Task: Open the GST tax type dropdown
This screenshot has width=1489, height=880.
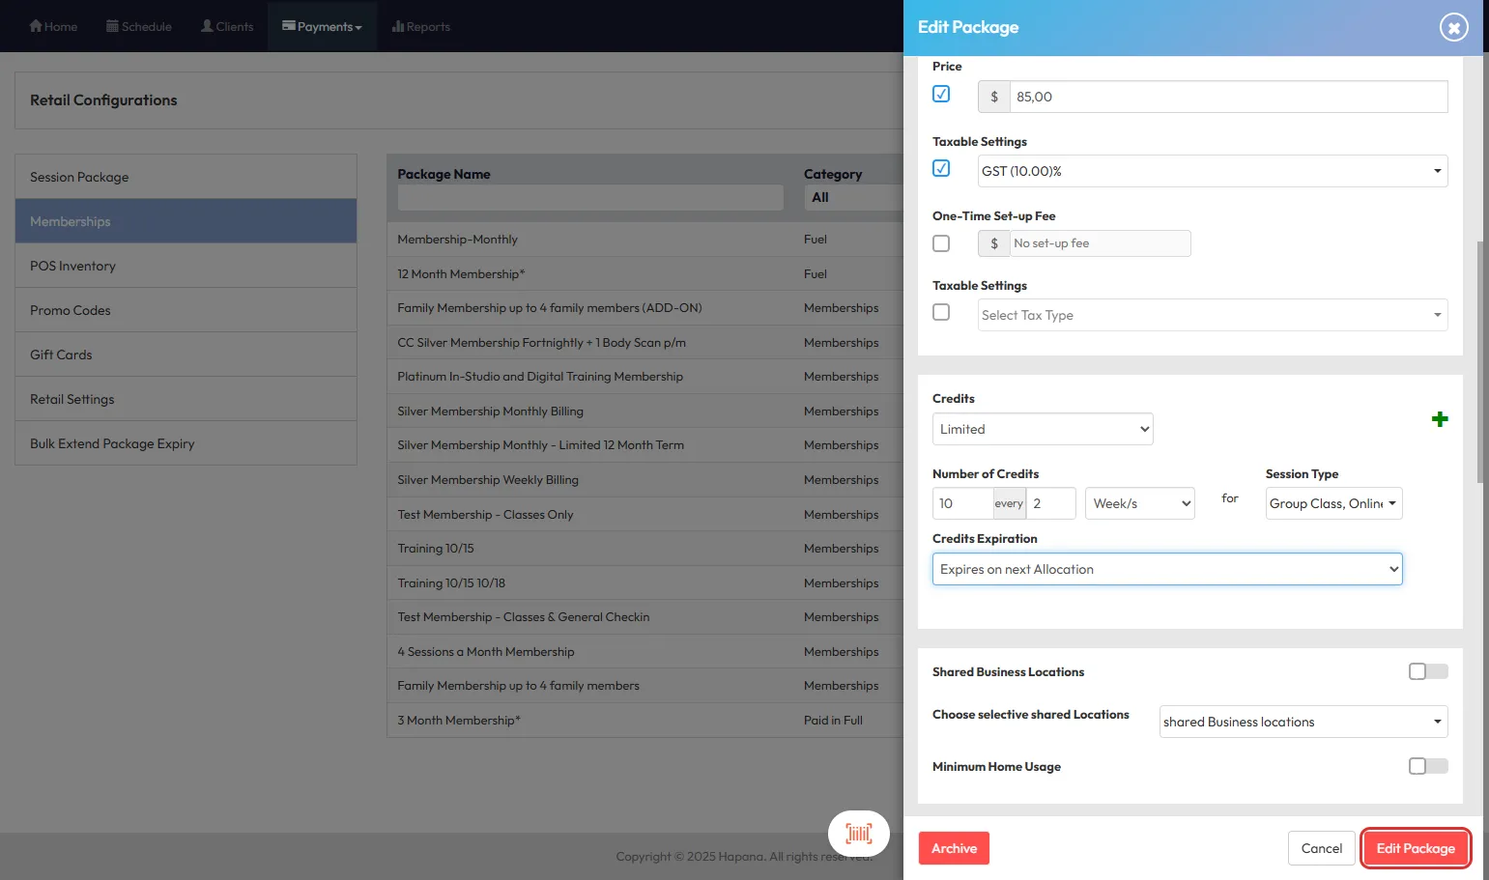Action: 1212,171
